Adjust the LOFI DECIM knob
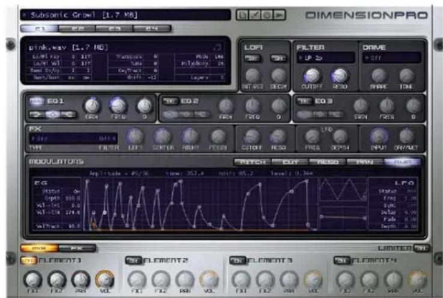The height and width of the screenshot is (298, 443). pyautogui.click(x=278, y=76)
